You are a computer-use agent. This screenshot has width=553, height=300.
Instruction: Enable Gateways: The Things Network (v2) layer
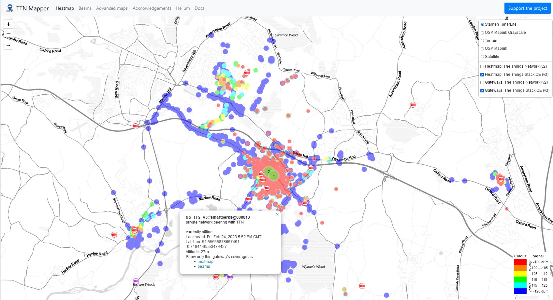(x=482, y=82)
